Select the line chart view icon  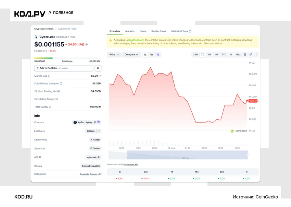pyautogui.click(x=145, y=54)
